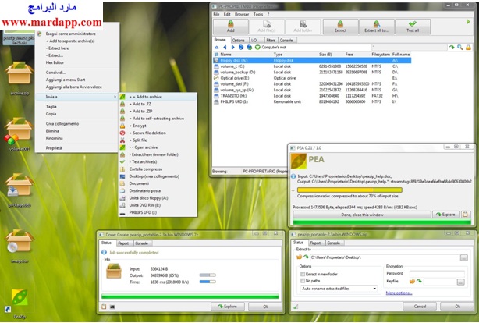The height and width of the screenshot is (323, 479).
Task: Click the console icon in the Done: Create window
Action: (x=112, y=307)
